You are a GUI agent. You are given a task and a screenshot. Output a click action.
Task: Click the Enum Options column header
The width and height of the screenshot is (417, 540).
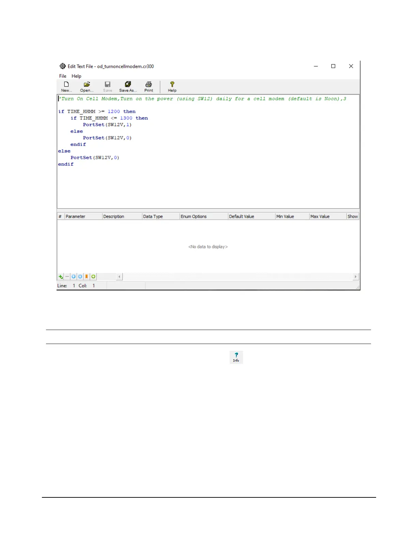tap(204, 216)
